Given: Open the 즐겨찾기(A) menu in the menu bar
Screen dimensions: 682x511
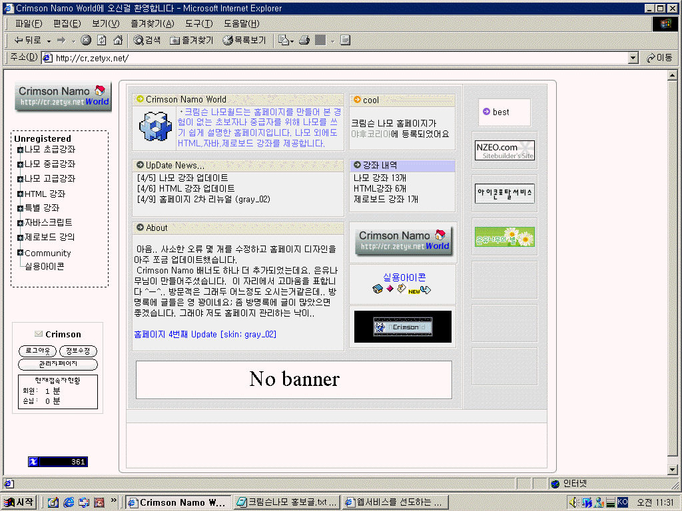Looking at the screenshot, I should pyautogui.click(x=152, y=23).
